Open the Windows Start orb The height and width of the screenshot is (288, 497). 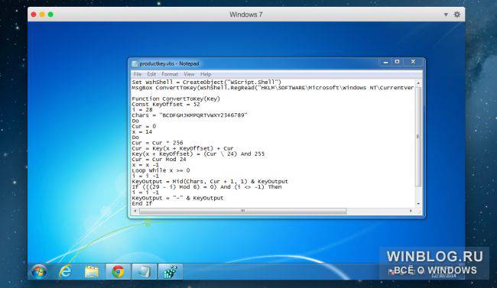point(39,271)
